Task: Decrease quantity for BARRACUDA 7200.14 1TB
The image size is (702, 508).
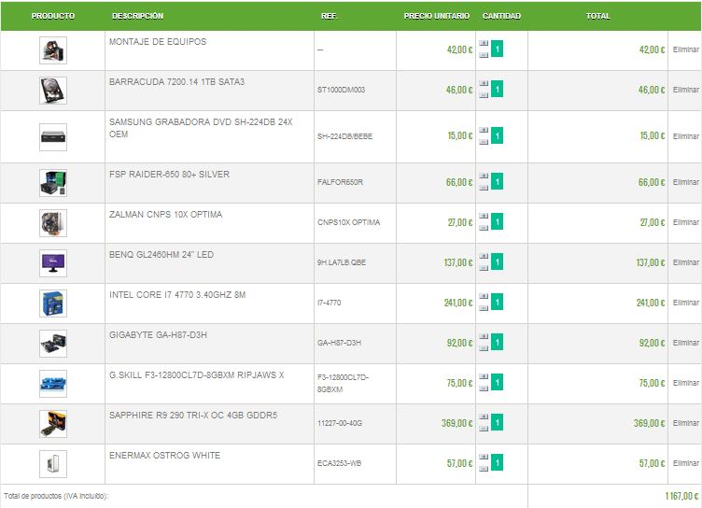Action: pyautogui.click(x=484, y=95)
